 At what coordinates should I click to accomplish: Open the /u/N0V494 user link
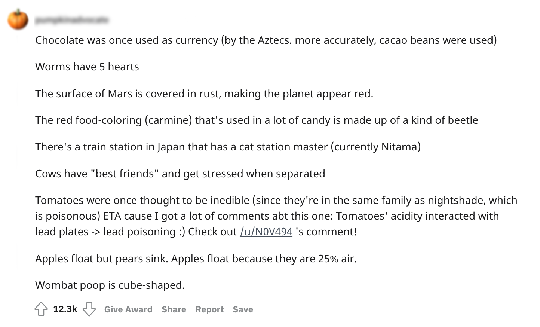tap(266, 232)
